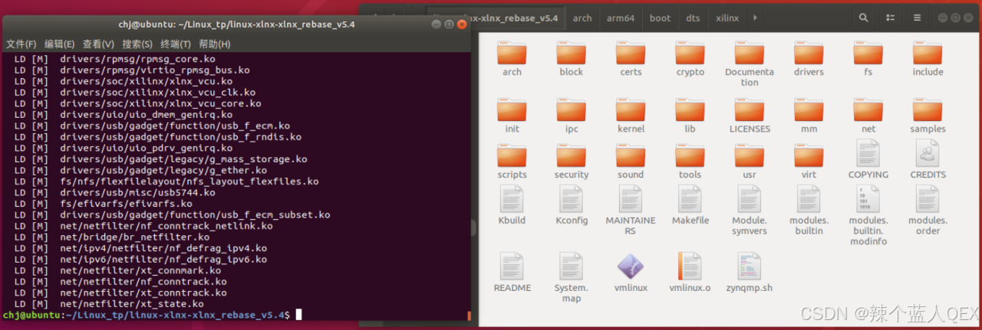Image resolution: width=982 pixels, height=330 pixels.
Task: Open the security folder
Action: [571, 162]
